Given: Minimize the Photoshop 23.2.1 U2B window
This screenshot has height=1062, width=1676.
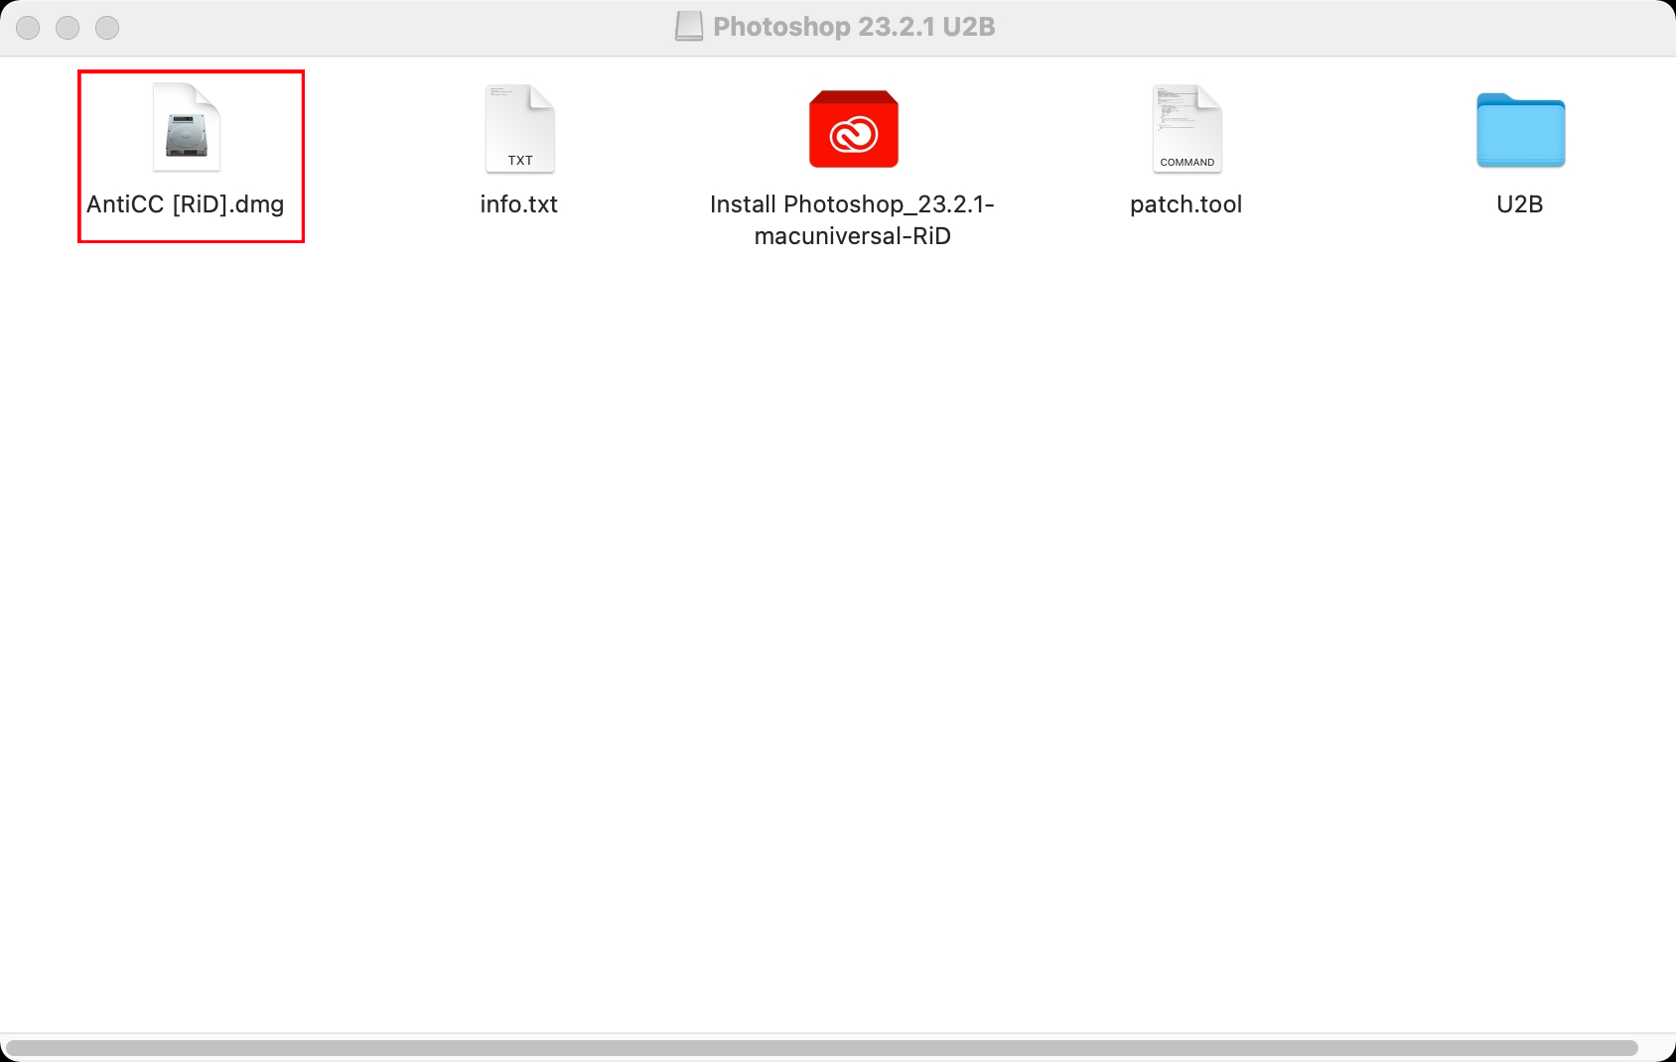Looking at the screenshot, I should tap(68, 28).
